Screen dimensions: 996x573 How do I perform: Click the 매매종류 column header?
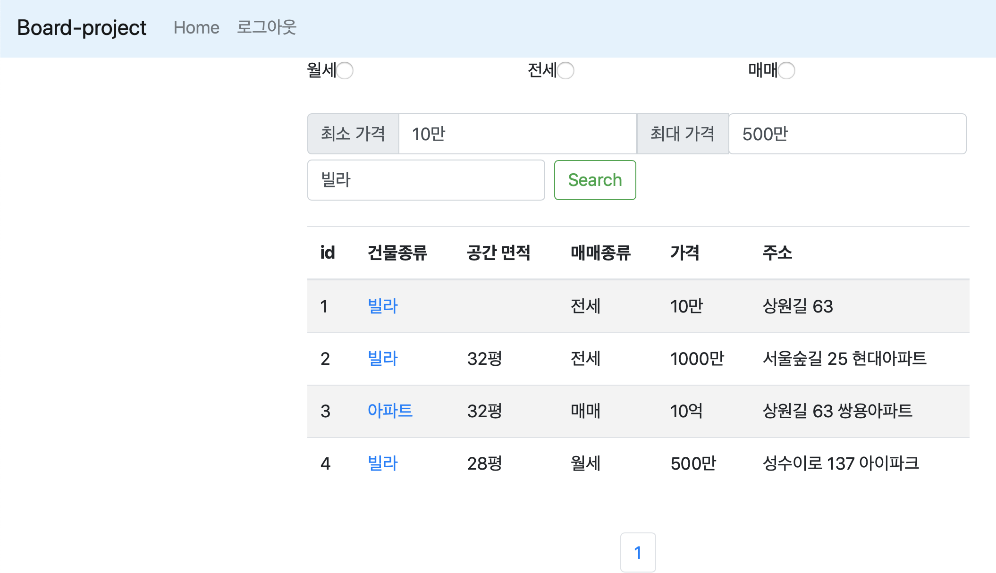click(600, 253)
